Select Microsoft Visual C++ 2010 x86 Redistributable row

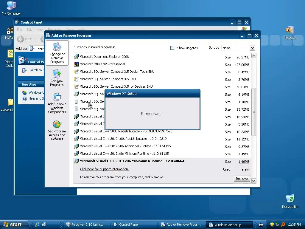[x=162, y=139]
